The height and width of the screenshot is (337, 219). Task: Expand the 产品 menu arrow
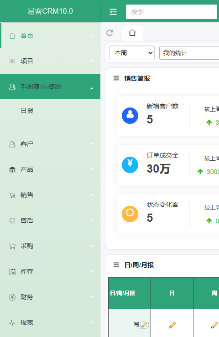coord(92,169)
